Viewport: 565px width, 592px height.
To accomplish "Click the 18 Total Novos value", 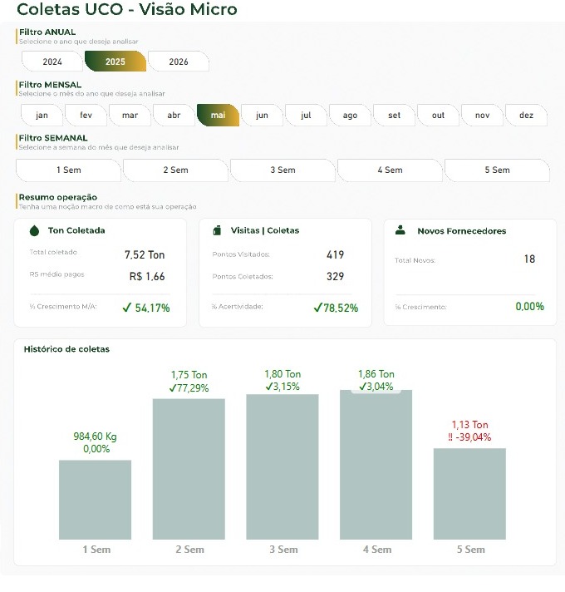I will coord(529,259).
